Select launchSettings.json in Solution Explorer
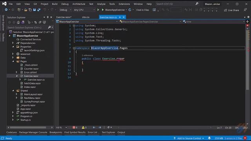Viewport: 251px width, 141px height. [34, 50]
